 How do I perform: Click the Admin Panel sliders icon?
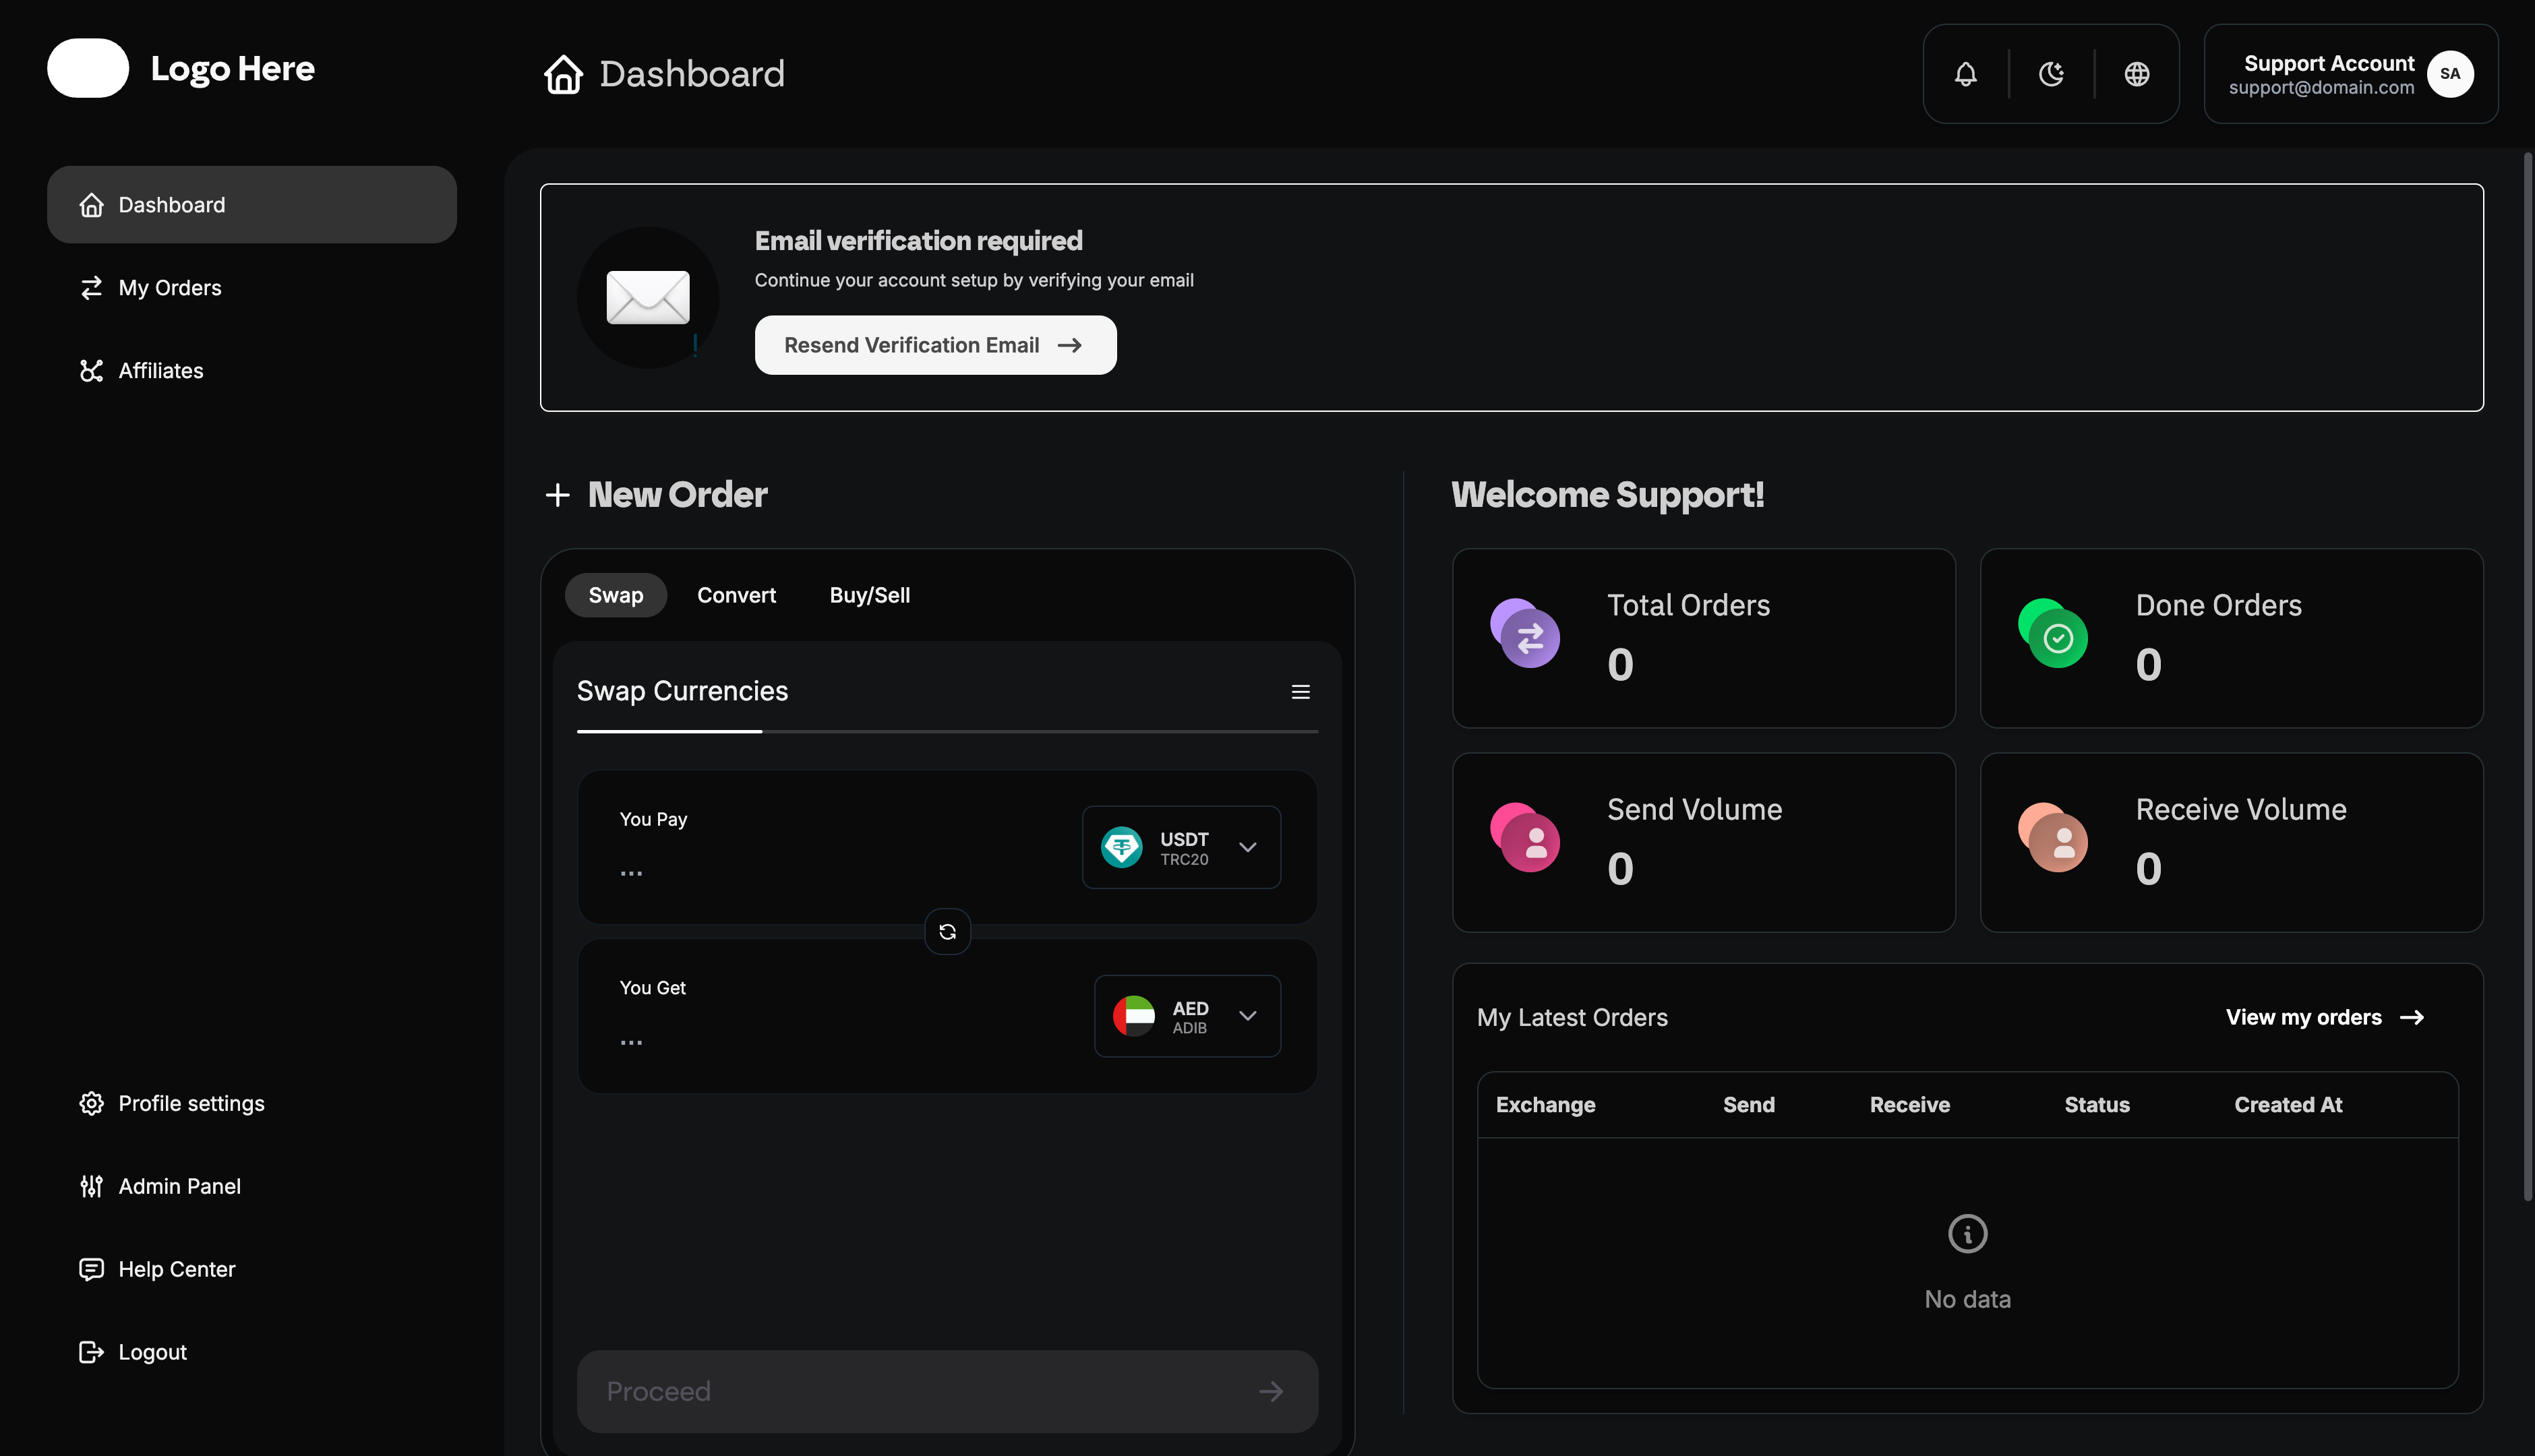(91, 1186)
